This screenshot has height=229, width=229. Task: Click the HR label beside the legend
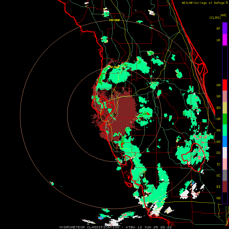218,119
